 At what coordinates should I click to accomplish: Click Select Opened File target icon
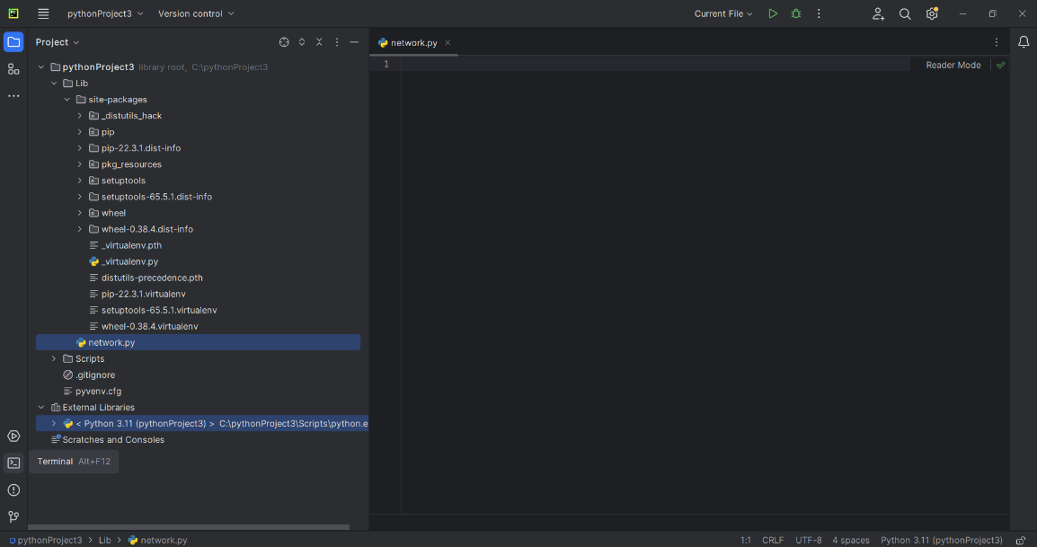[284, 42]
